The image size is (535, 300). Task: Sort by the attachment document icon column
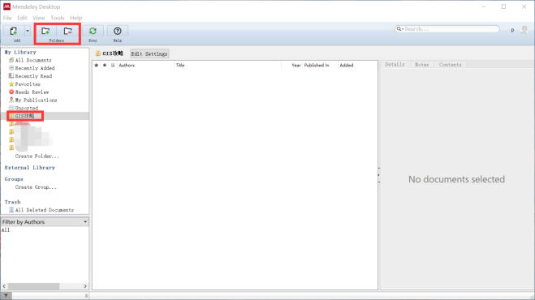[113, 65]
